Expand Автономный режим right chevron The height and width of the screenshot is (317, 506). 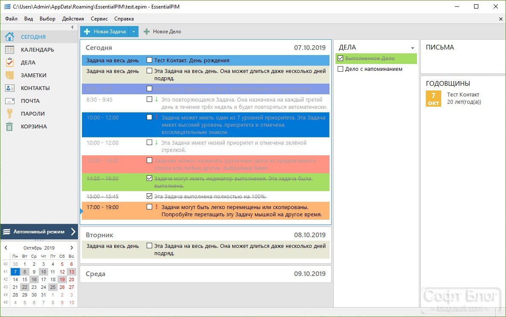tap(73, 232)
